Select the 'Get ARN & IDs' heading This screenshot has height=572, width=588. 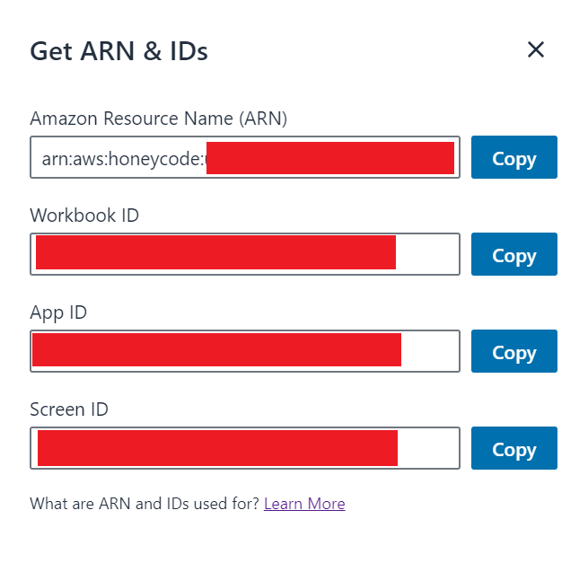[x=118, y=51]
